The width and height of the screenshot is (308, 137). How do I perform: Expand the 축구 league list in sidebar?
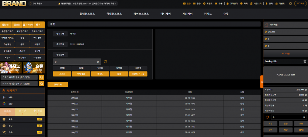pos(23,119)
